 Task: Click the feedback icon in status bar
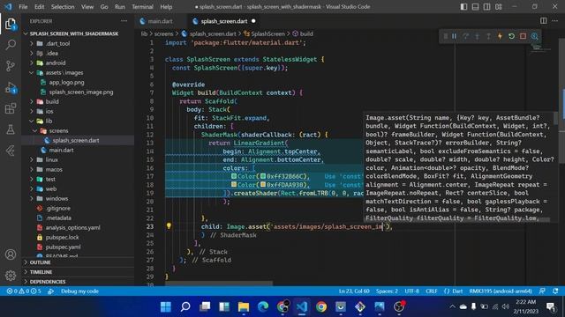542,291
